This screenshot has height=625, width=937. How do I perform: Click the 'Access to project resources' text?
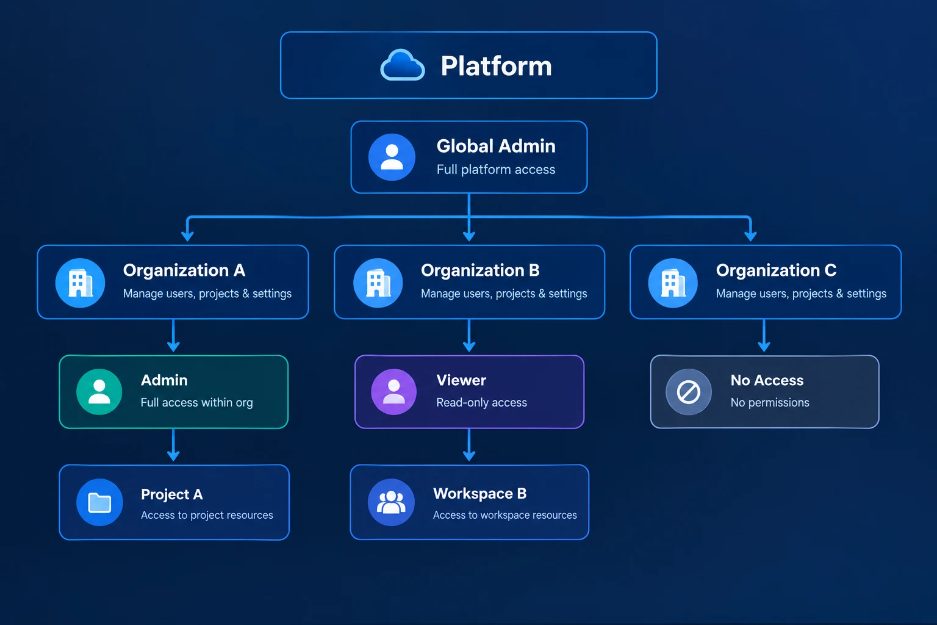coord(207,515)
